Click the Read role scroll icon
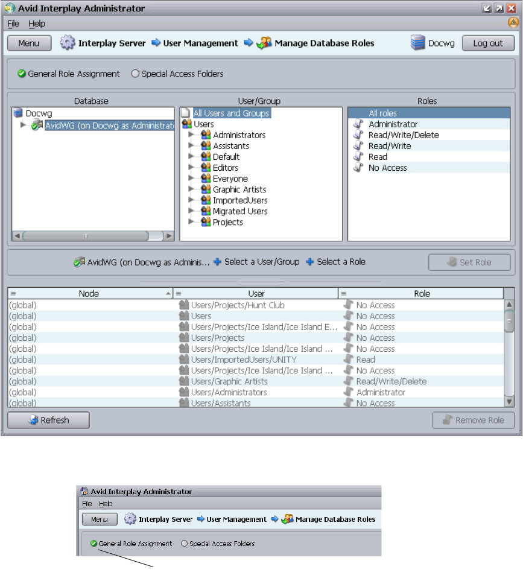This screenshot has height=578, width=523. (358, 157)
